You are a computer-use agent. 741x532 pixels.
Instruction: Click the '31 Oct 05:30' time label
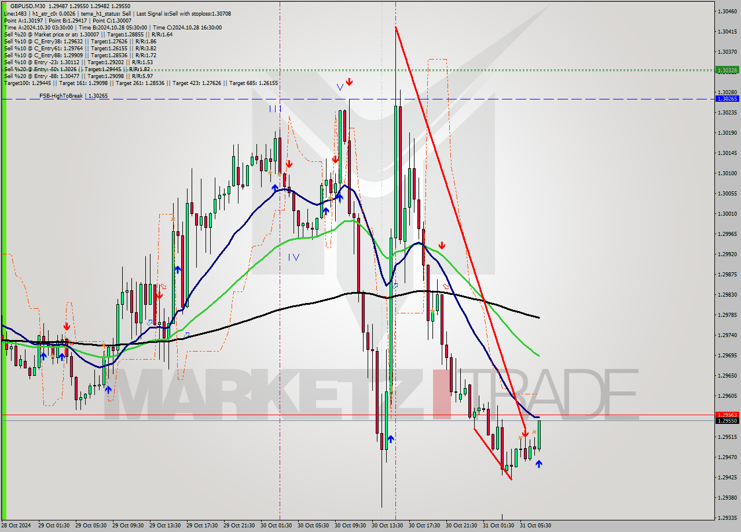click(535, 526)
